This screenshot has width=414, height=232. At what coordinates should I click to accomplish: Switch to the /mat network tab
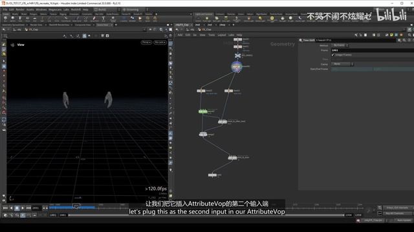point(197,24)
